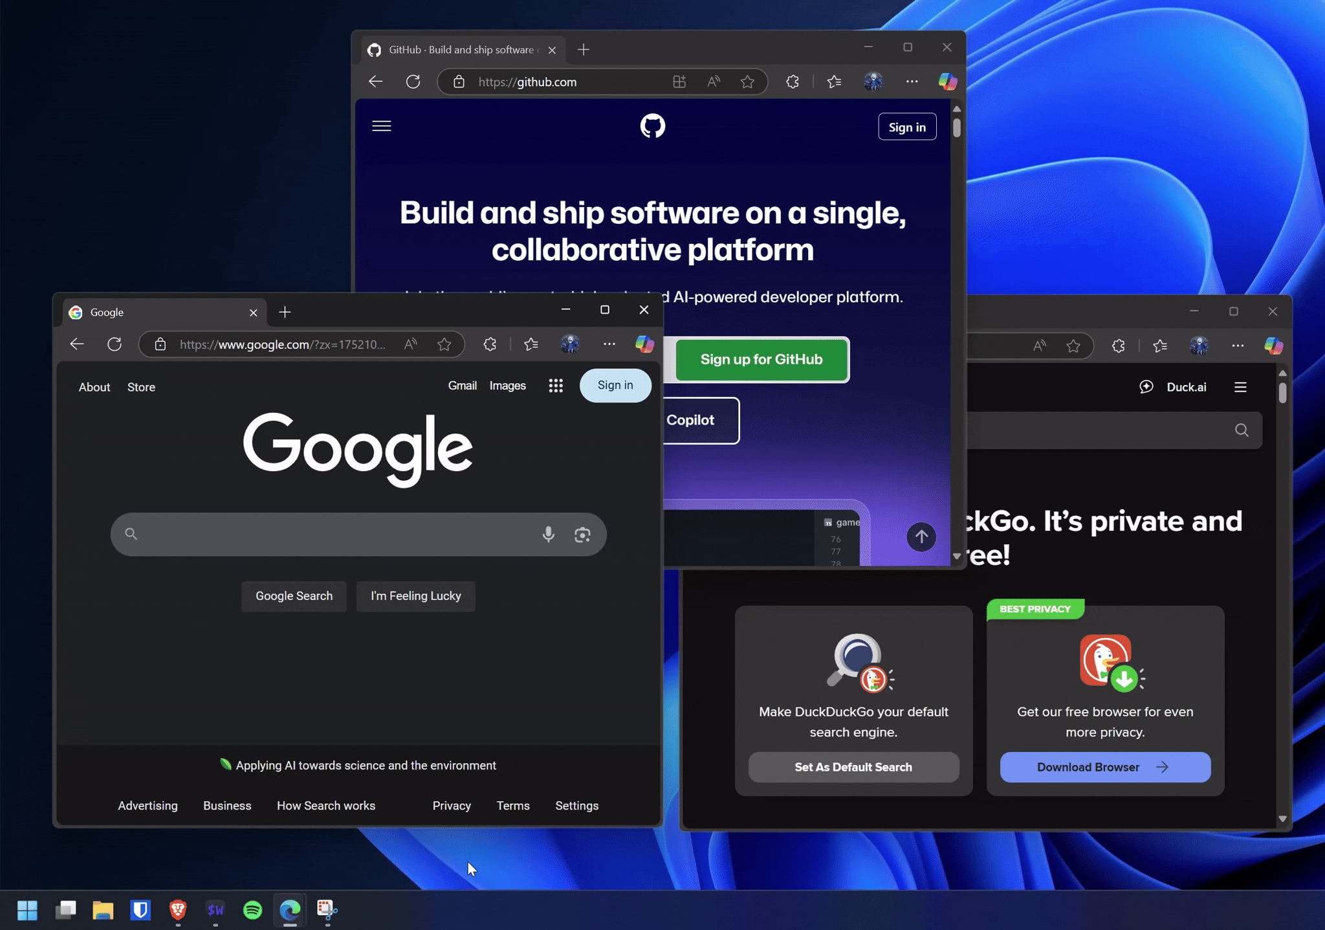
Task: Launch Bitwarden from taskbar
Action: [x=140, y=910]
